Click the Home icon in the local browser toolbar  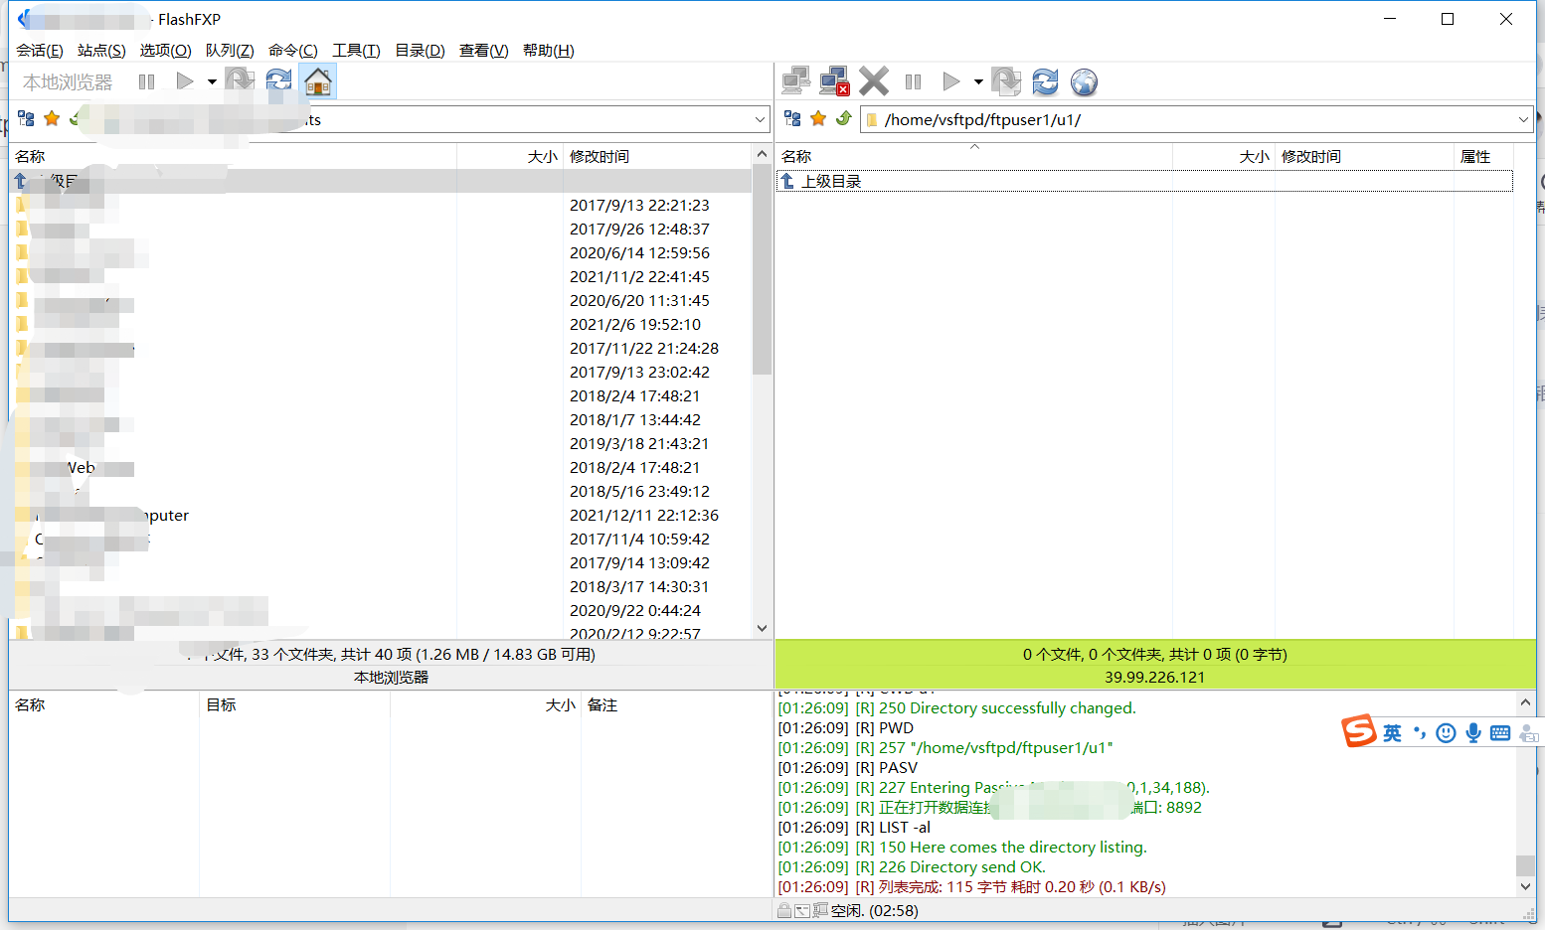[318, 80]
